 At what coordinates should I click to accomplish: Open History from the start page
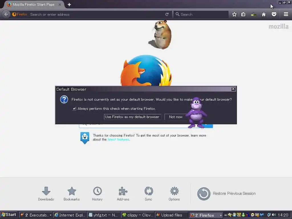pyautogui.click(x=98, y=194)
